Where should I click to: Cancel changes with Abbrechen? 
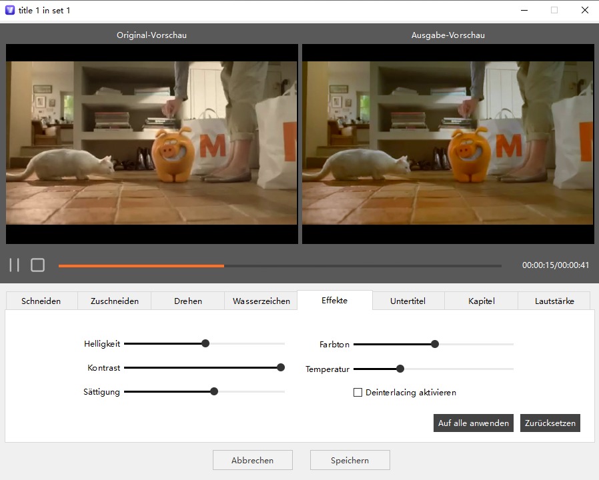click(252, 460)
